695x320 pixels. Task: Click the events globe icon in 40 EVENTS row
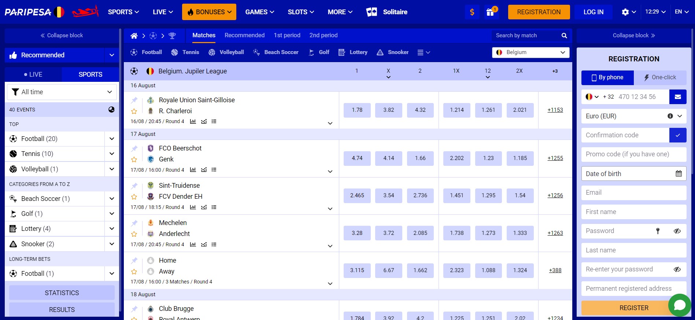click(x=111, y=109)
